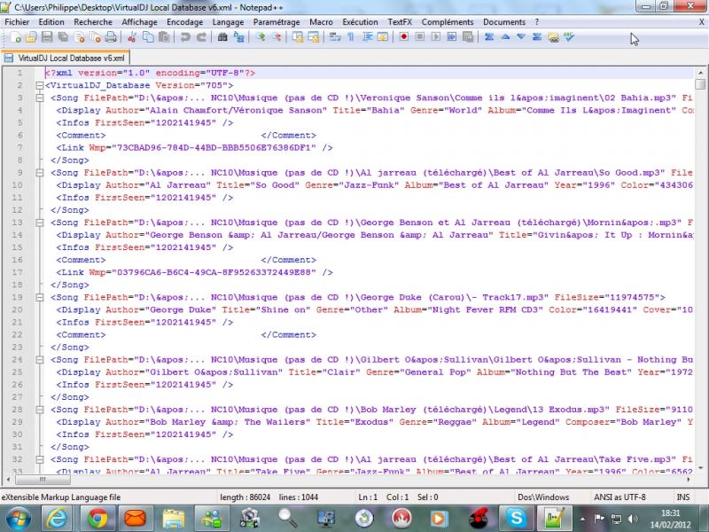
Task: Toggle show all characters pilcrow button
Action: (351, 37)
